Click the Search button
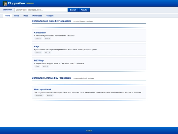The height and width of the screenshot is (134, 178). (x=73, y=10)
